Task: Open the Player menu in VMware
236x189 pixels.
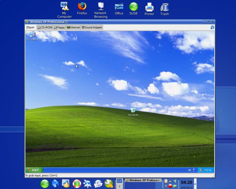Action: (x=30, y=27)
